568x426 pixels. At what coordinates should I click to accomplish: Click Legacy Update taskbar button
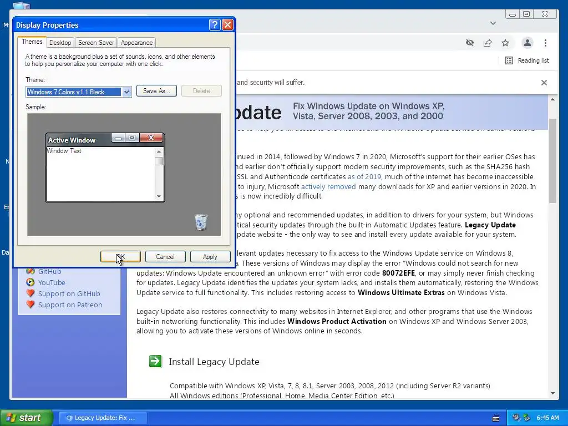(x=103, y=418)
